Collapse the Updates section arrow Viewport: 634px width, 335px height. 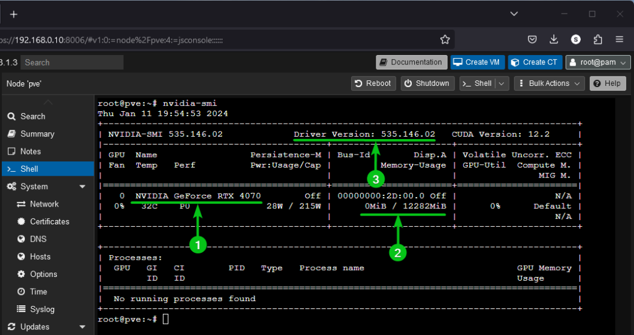pos(82,327)
